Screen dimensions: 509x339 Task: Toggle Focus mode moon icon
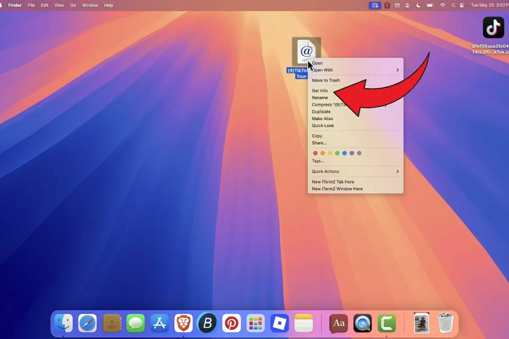419,6
